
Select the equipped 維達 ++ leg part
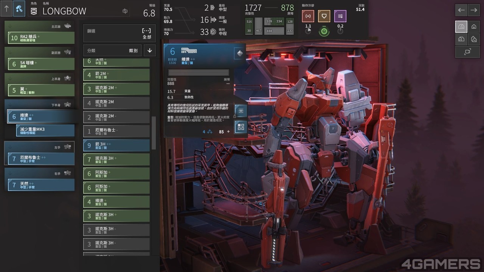click(x=41, y=116)
